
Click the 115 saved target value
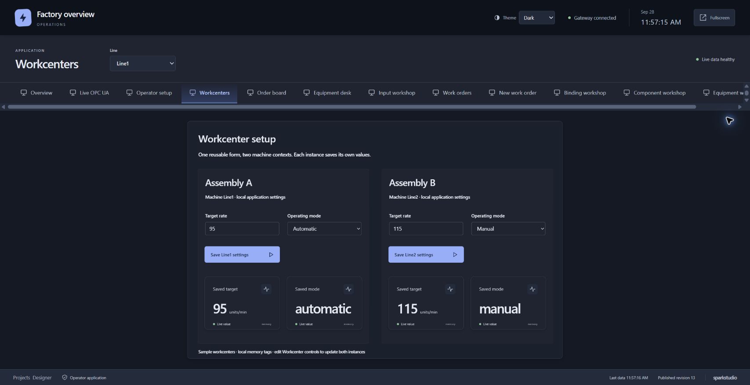coord(407,309)
